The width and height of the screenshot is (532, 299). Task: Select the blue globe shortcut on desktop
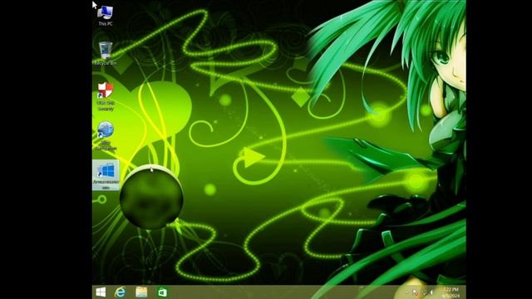[106, 135]
